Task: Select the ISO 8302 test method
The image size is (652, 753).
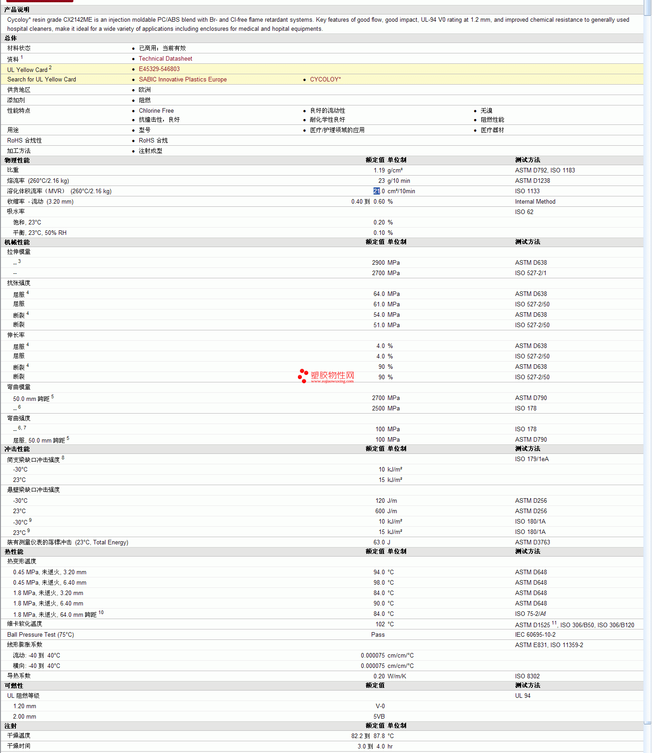Action: coord(527,676)
